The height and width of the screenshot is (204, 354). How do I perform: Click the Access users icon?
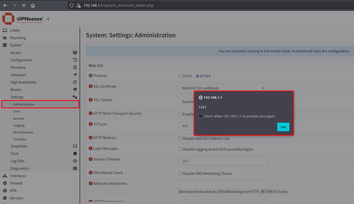pyautogui.click(x=75, y=52)
